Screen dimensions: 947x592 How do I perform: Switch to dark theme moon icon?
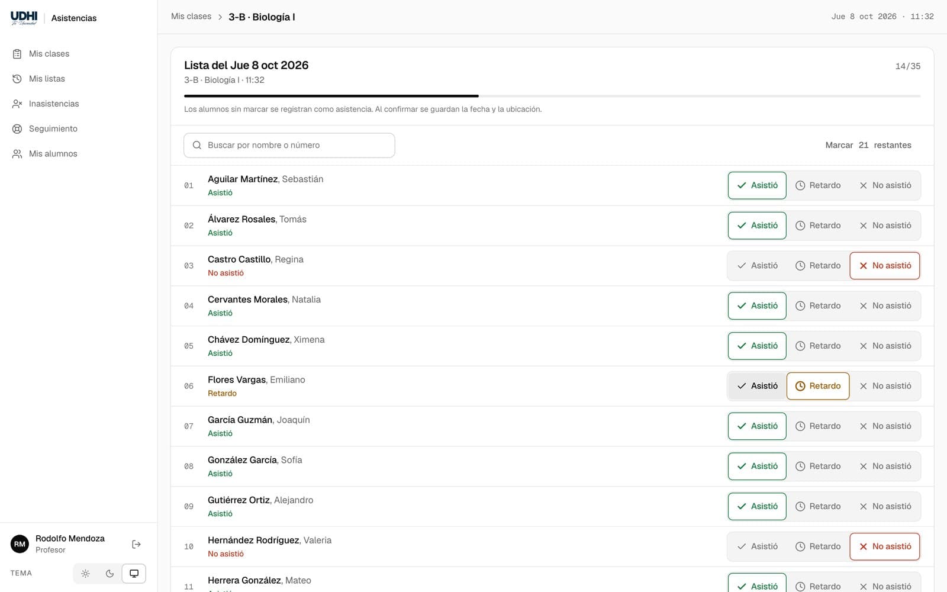coord(109,574)
